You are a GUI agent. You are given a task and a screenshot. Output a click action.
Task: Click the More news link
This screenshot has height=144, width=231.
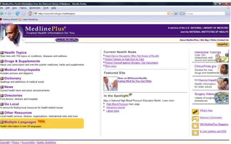[111, 66]
